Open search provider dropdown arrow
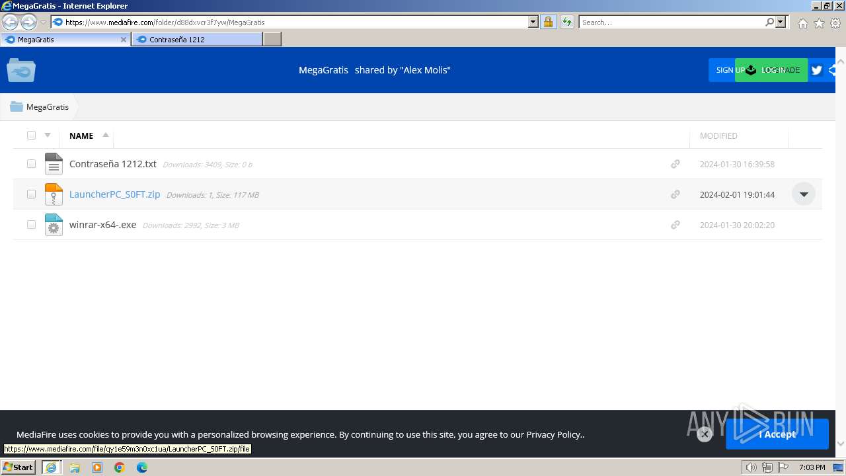This screenshot has height=476, width=846. (781, 22)
